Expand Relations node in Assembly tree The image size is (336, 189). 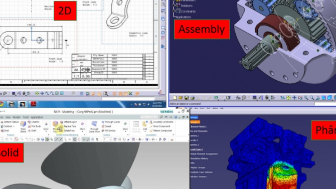click(174, 6)
